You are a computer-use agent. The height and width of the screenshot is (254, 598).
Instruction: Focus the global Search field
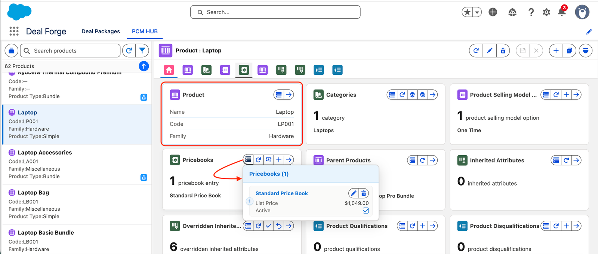[x=275, y=12]
